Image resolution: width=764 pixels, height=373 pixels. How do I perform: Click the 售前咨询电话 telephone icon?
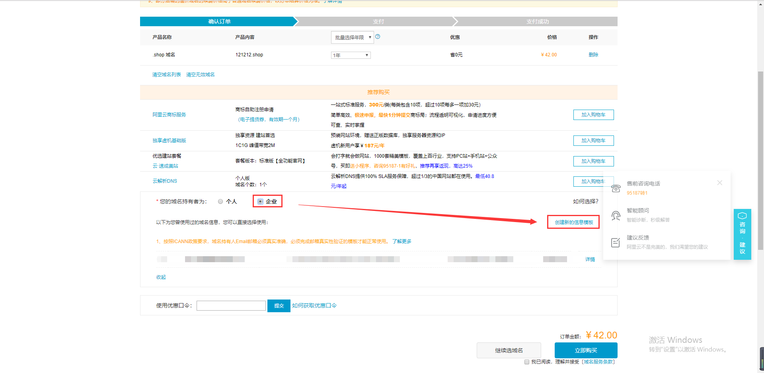pyautogui.click(x=616, y=188)
